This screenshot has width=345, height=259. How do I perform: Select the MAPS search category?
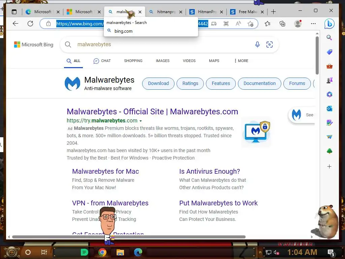(214, 61)
